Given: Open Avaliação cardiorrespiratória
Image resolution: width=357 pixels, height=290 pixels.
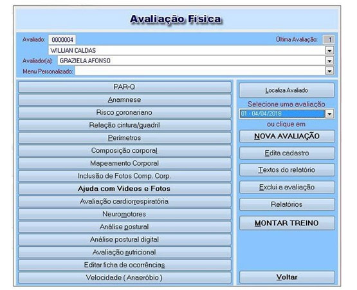Looking at the screenshot, I should pos(125,202).
